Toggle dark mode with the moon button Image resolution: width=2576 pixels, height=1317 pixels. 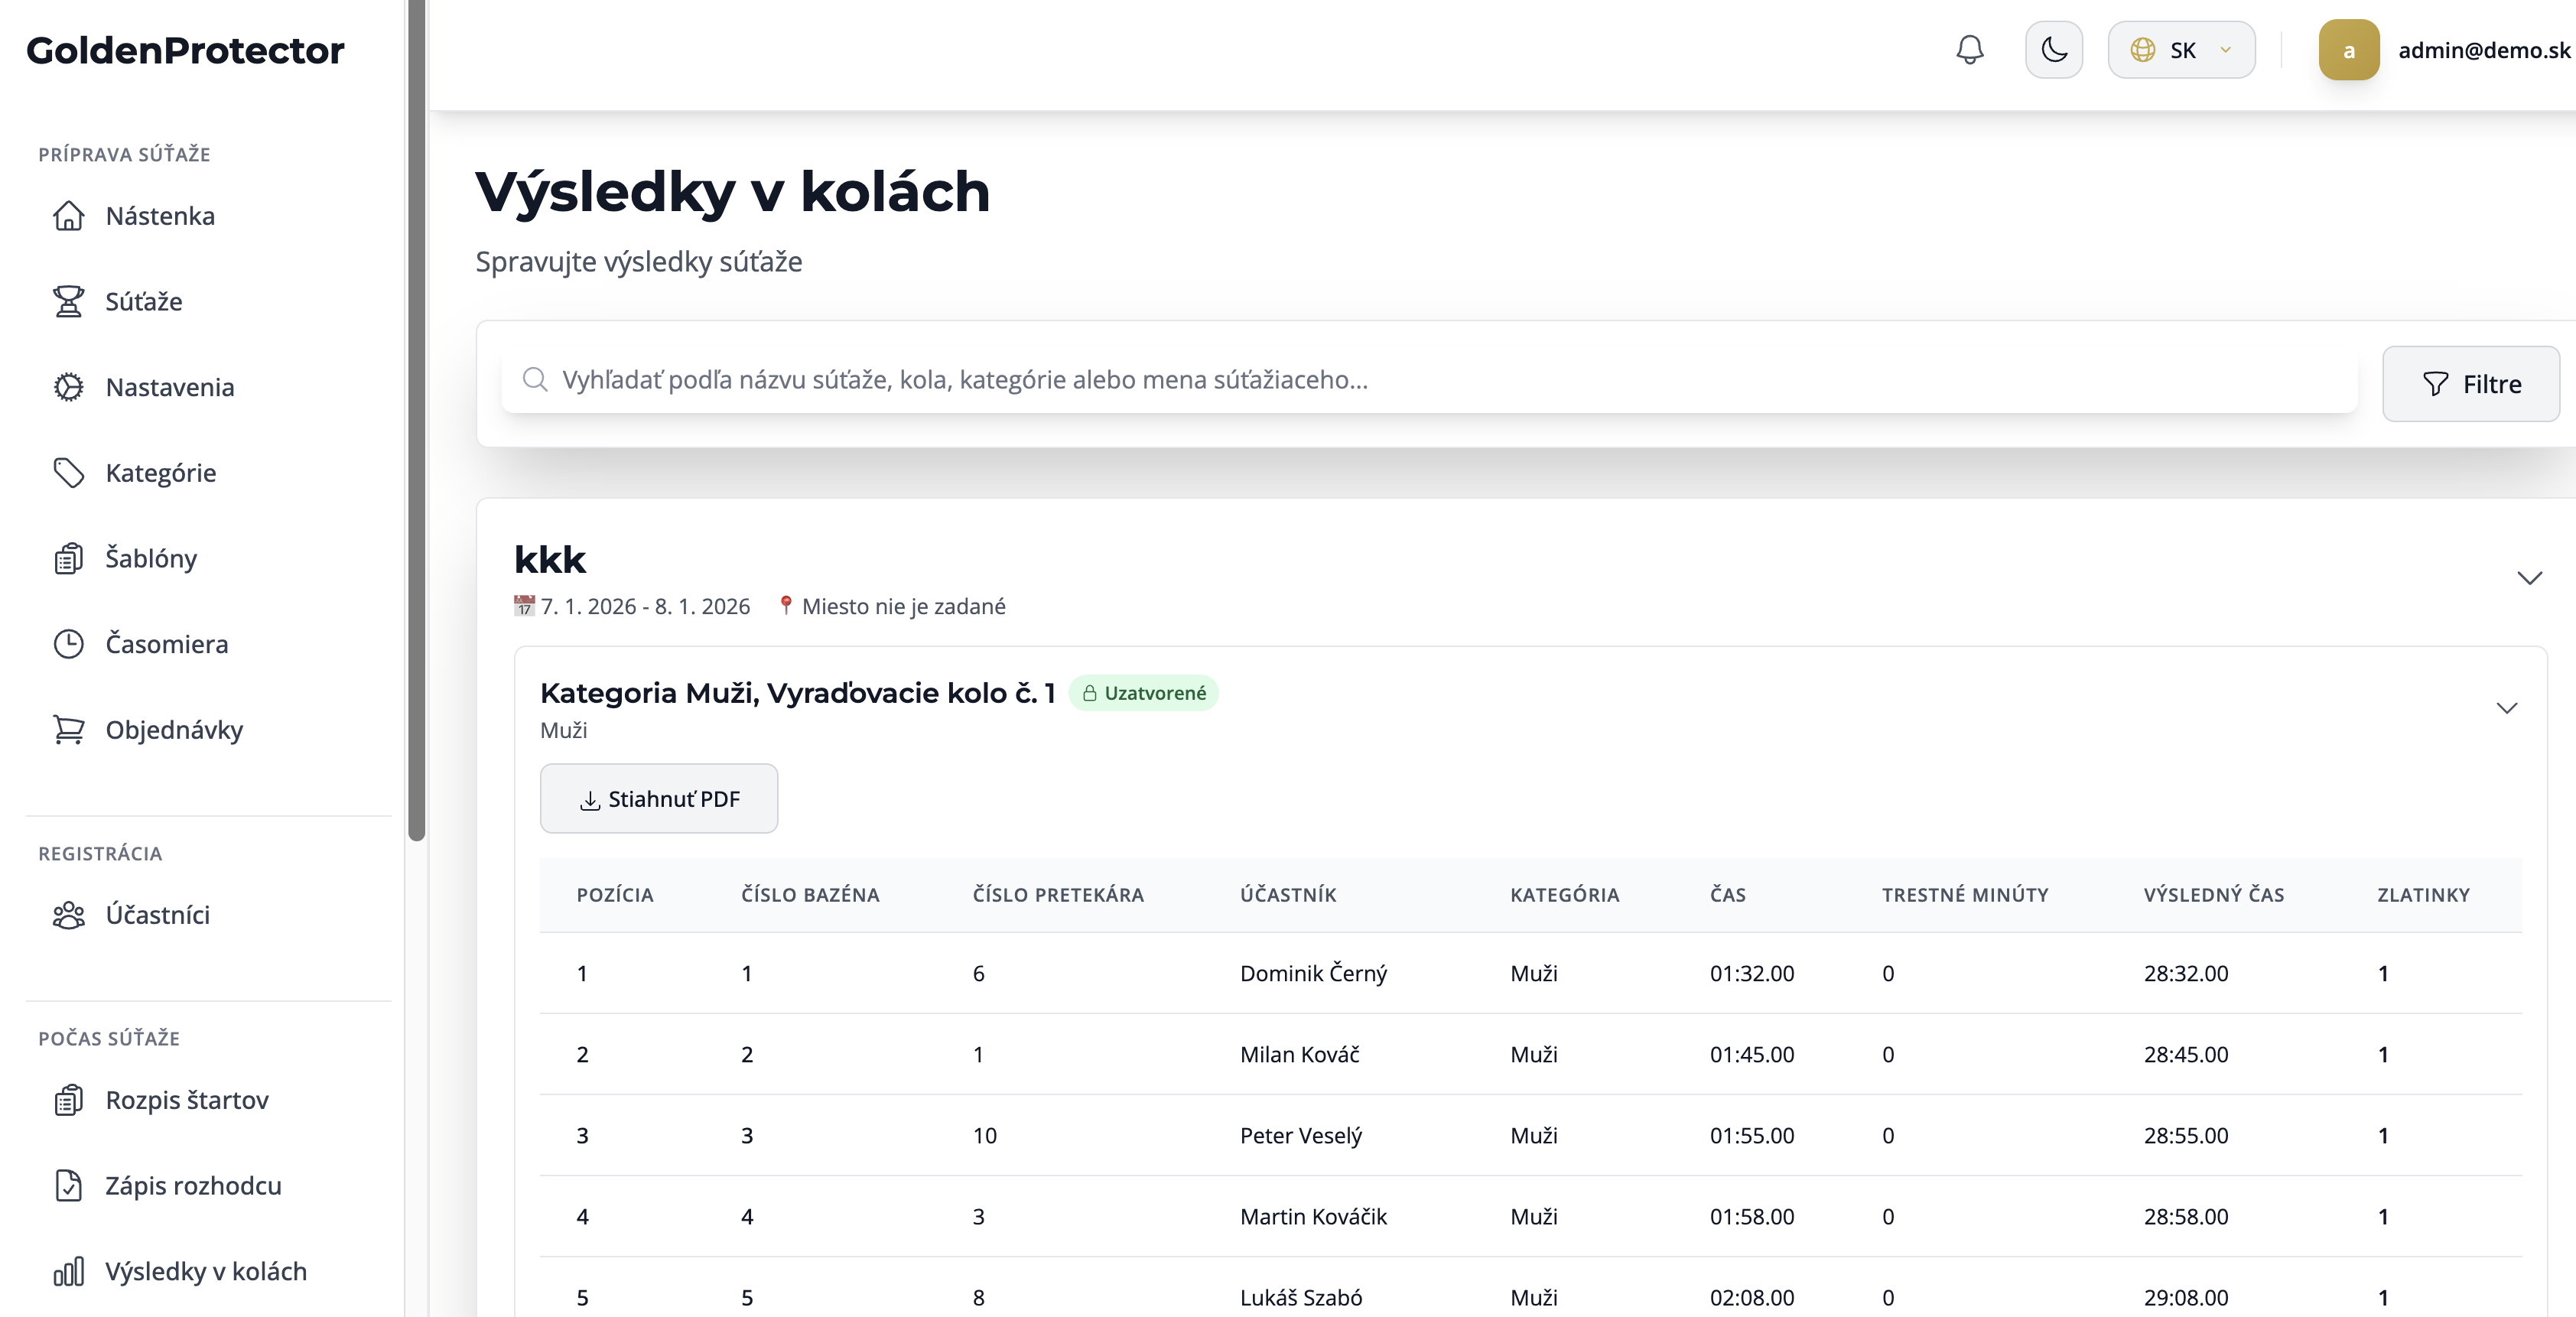(2053, 50)
